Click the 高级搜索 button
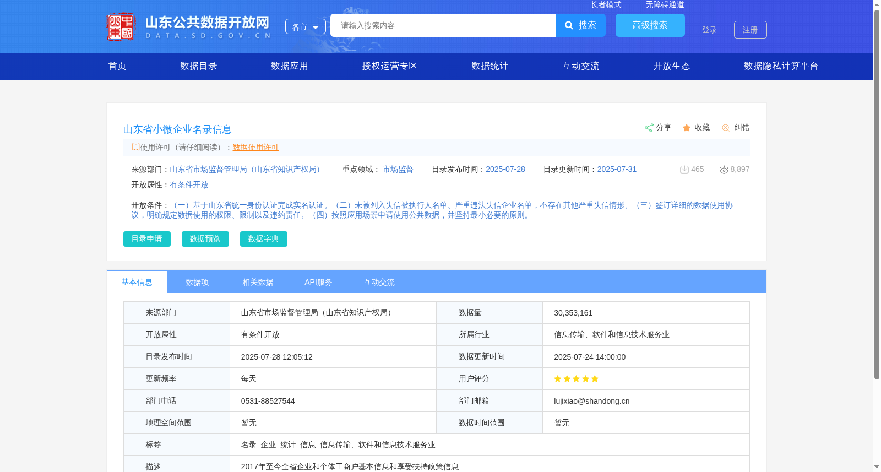881x472 pixels. (x=650, y=25)
